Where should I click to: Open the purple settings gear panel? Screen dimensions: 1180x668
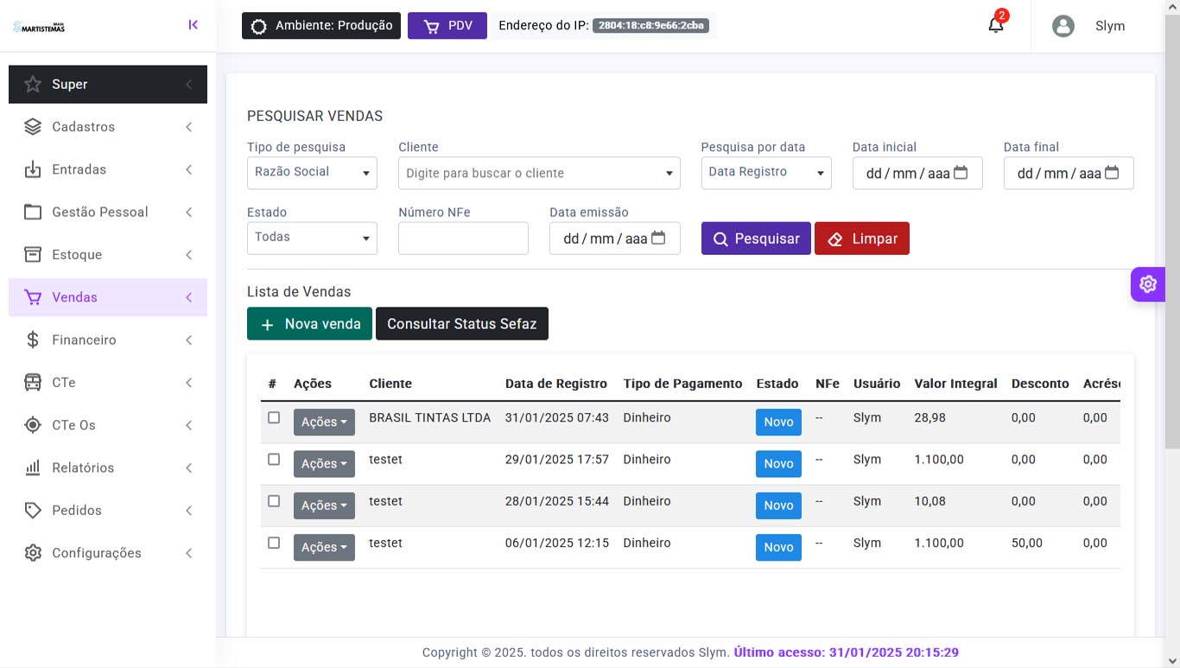1147,283
